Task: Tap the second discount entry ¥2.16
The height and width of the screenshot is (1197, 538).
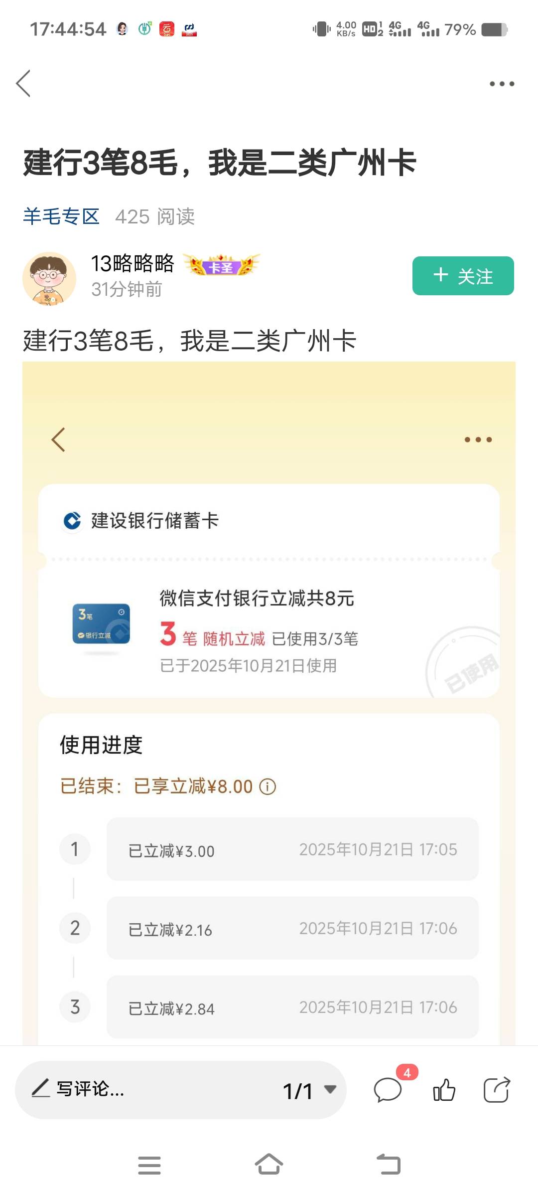Action: tap(292, 928)
